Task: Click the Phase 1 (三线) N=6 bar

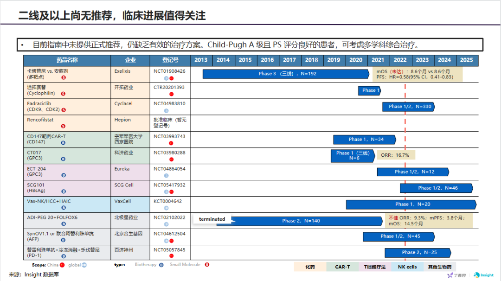Action: 353,155
